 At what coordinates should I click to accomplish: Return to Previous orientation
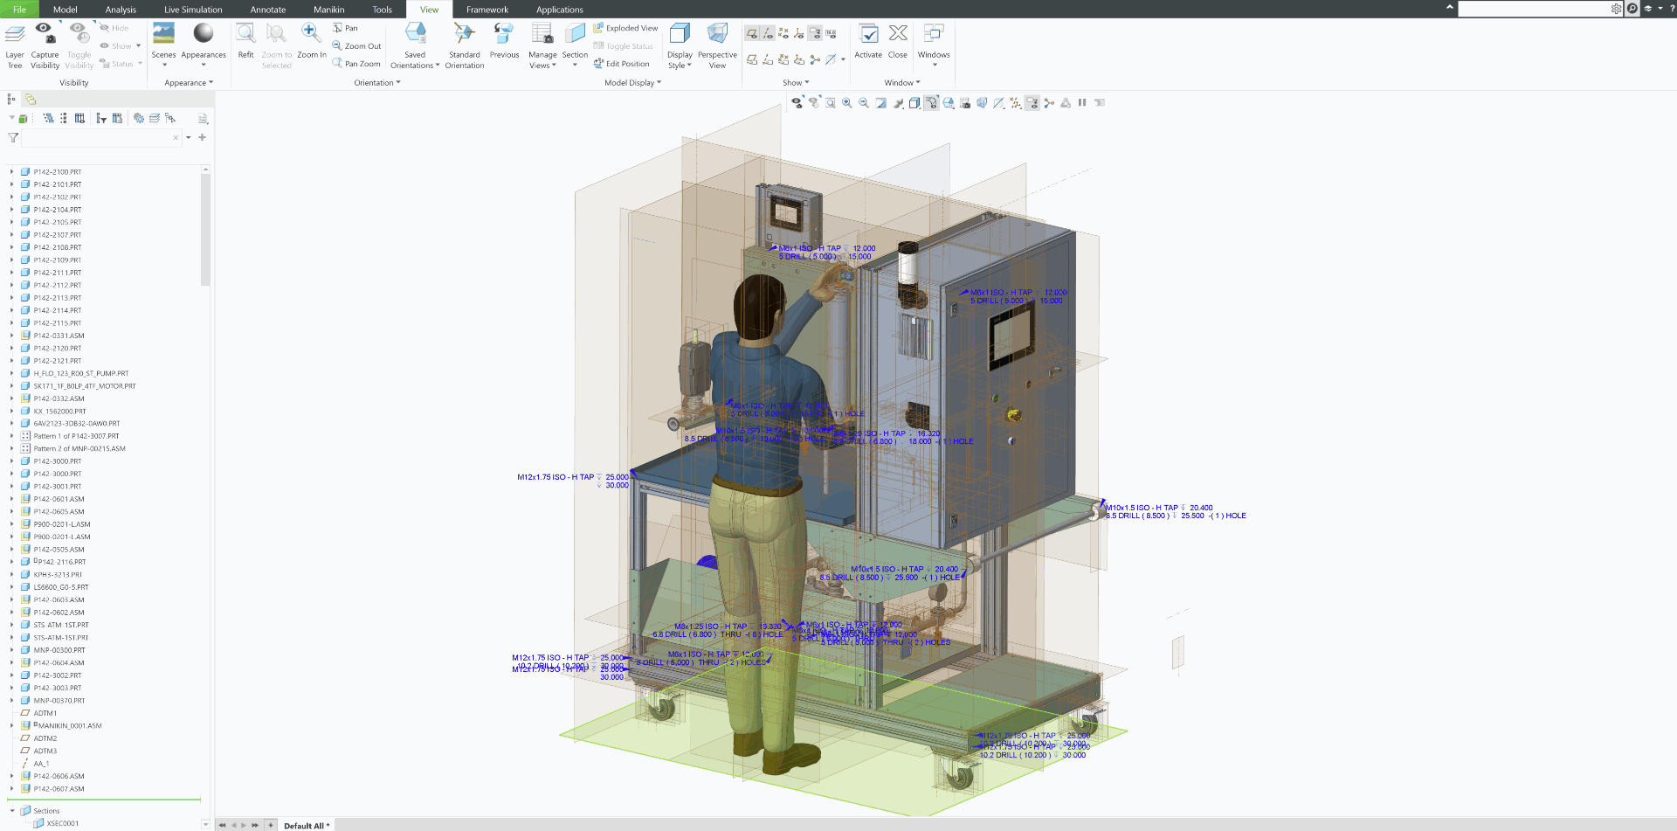(504, 42)
